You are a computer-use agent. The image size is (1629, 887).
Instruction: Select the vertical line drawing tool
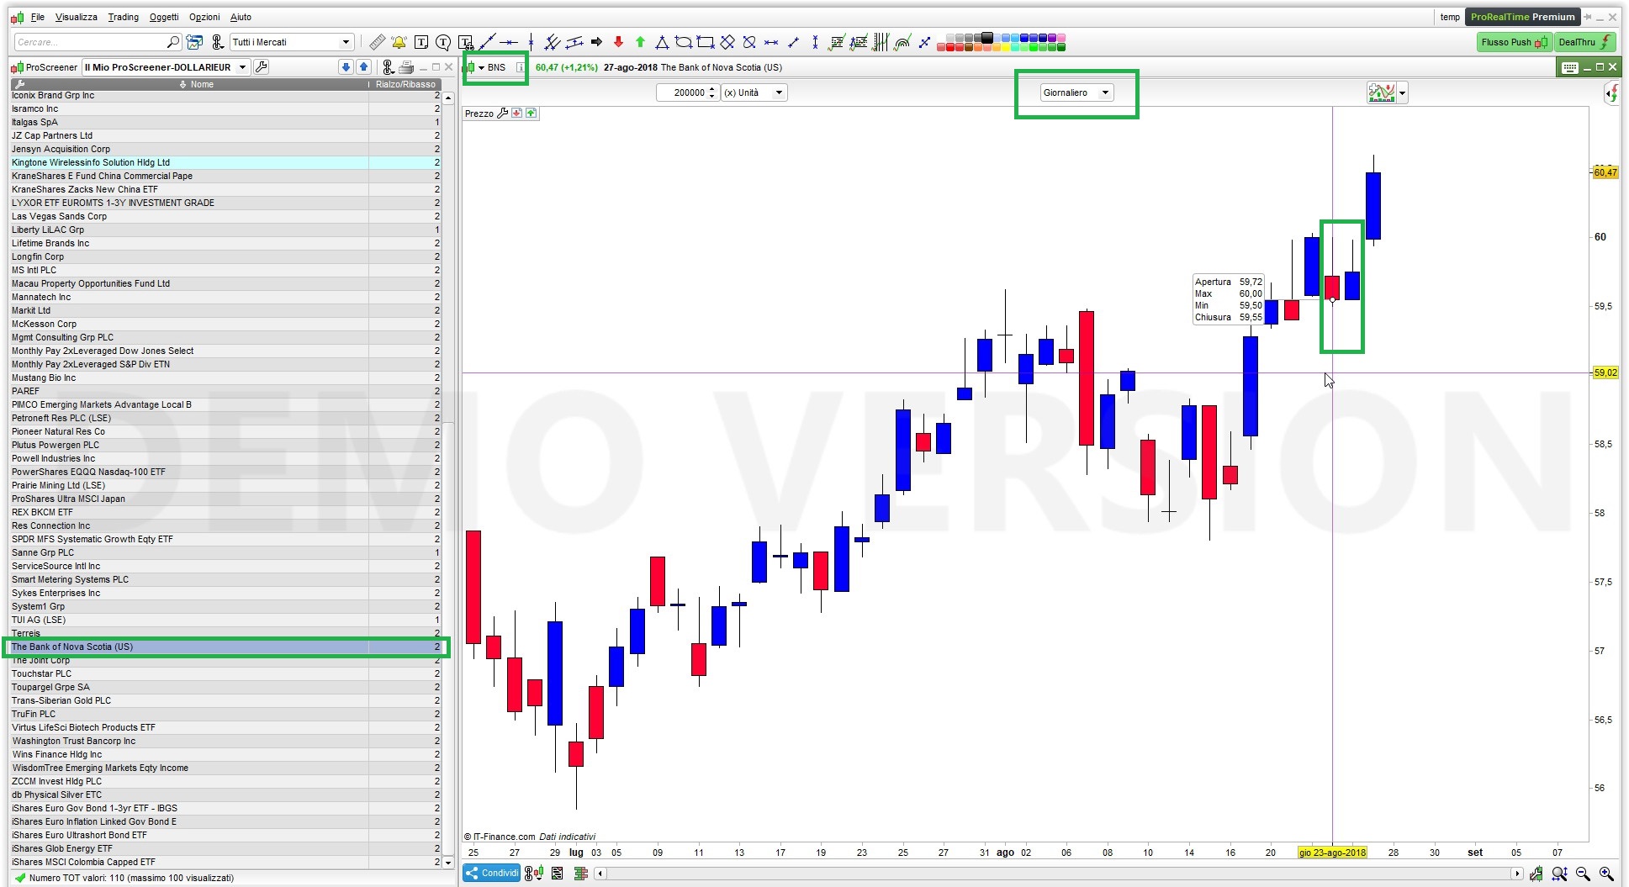[531, 42]
